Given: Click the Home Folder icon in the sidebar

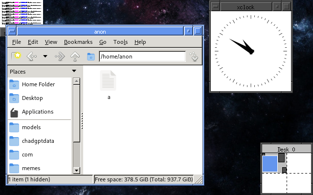Looking at the screenshot, I should [14, 84].
